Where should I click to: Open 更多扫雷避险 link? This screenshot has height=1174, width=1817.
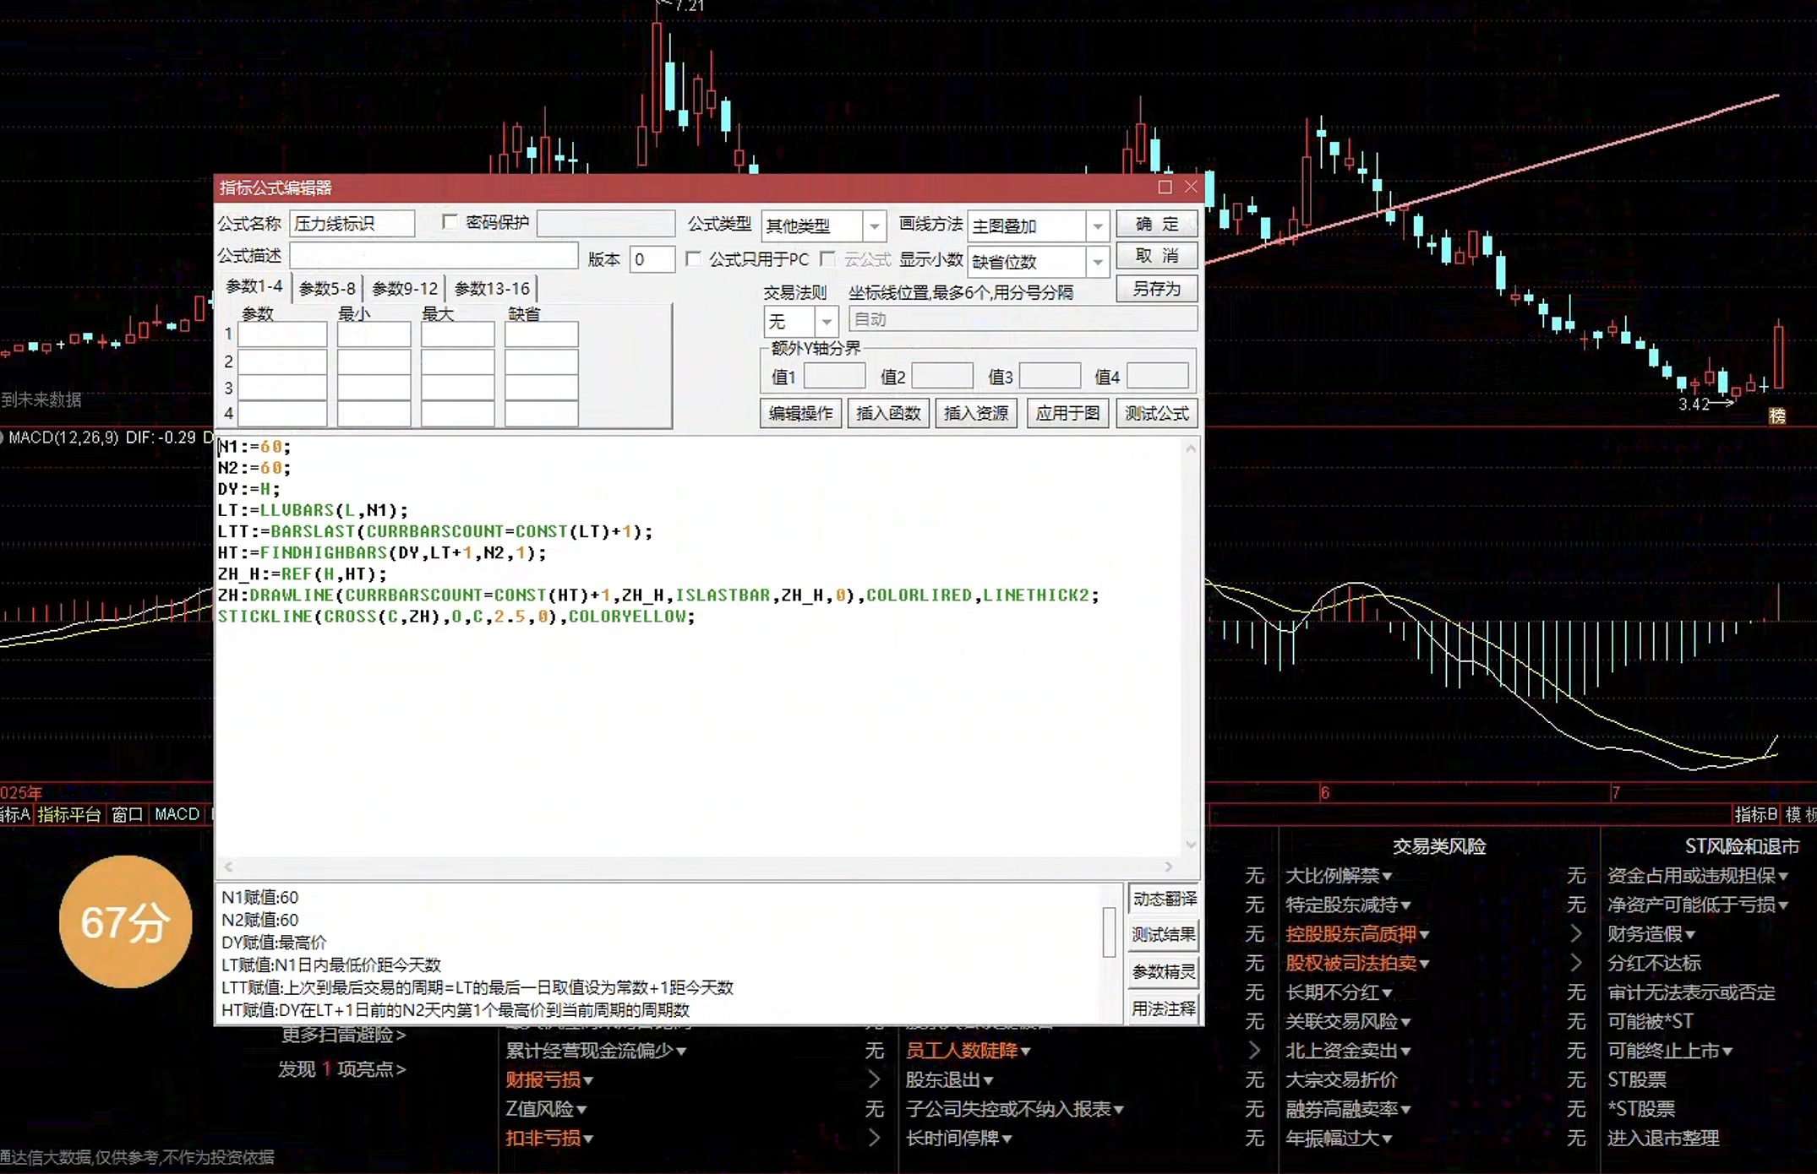click(x=343, y=1035)
